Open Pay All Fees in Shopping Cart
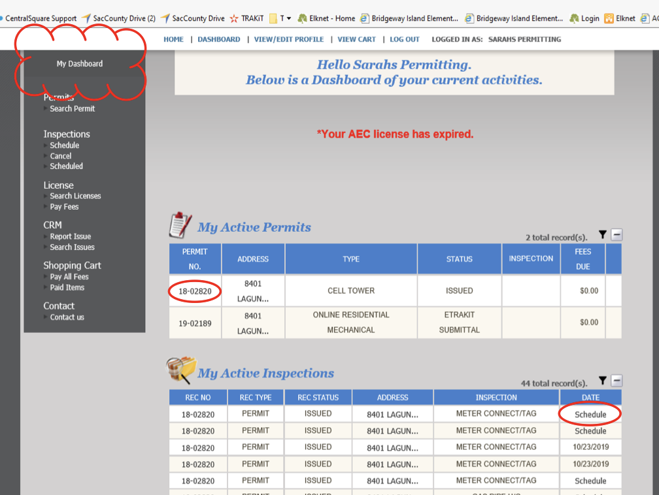 click(69, 277)
